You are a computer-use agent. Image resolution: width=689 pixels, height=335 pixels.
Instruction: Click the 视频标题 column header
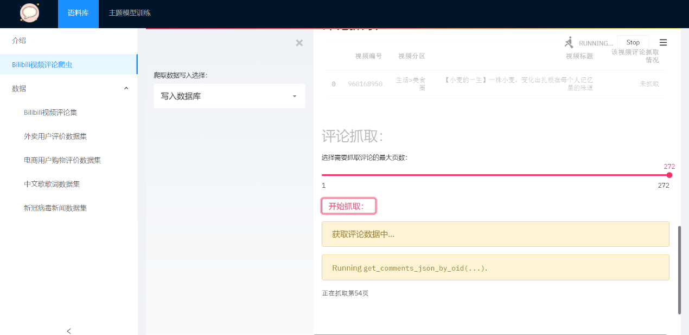pos(579,56)
